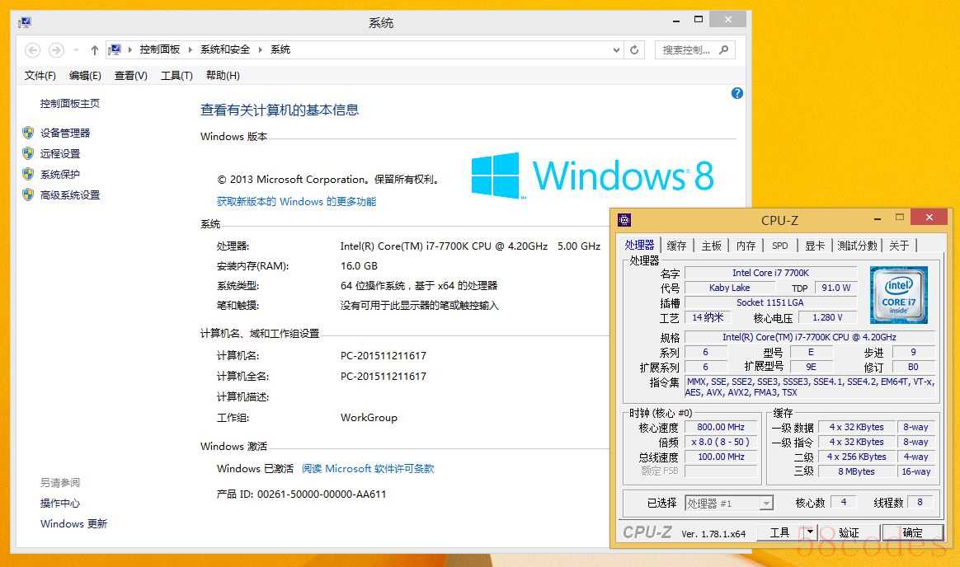Open the 文件(F) menu
Screen dimensions: 960x567
(40, 75)
